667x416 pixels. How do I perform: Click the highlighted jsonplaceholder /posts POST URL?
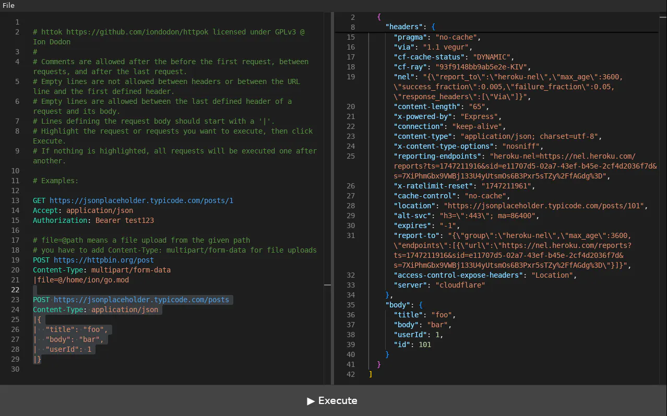click(x=141, y=300)
